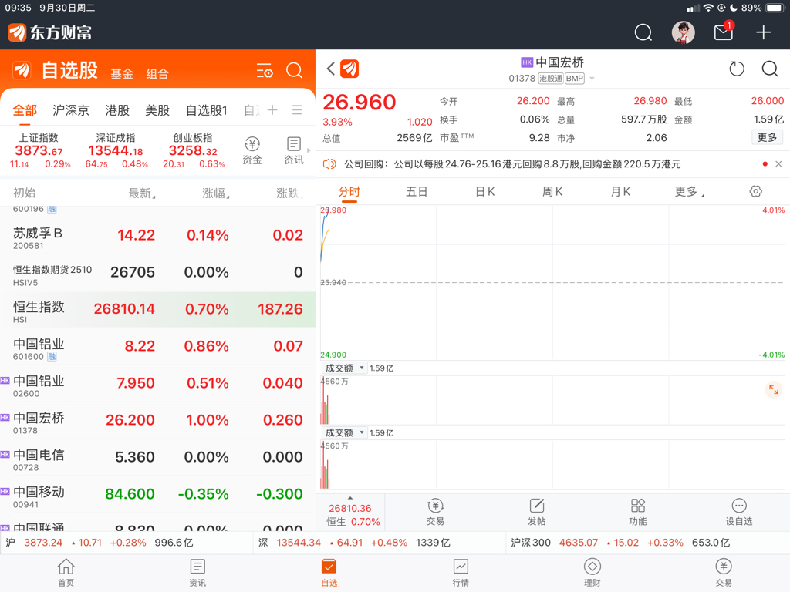
Task: Open 交易 in bottom navigation
Action: pos(724,573)
